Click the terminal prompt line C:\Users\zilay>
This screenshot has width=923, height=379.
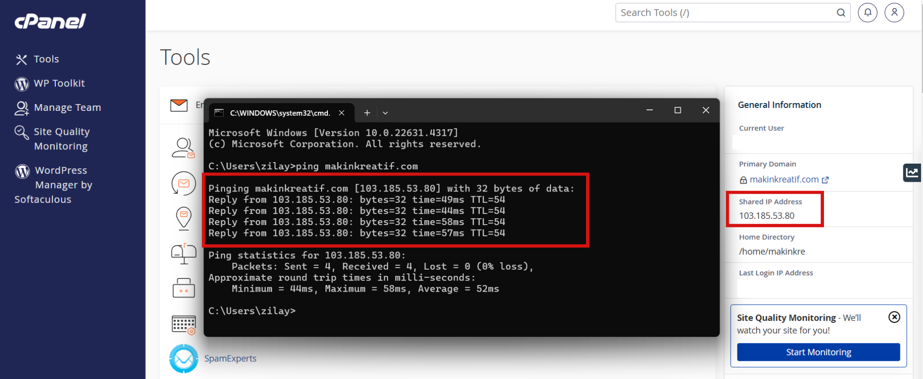252,311
